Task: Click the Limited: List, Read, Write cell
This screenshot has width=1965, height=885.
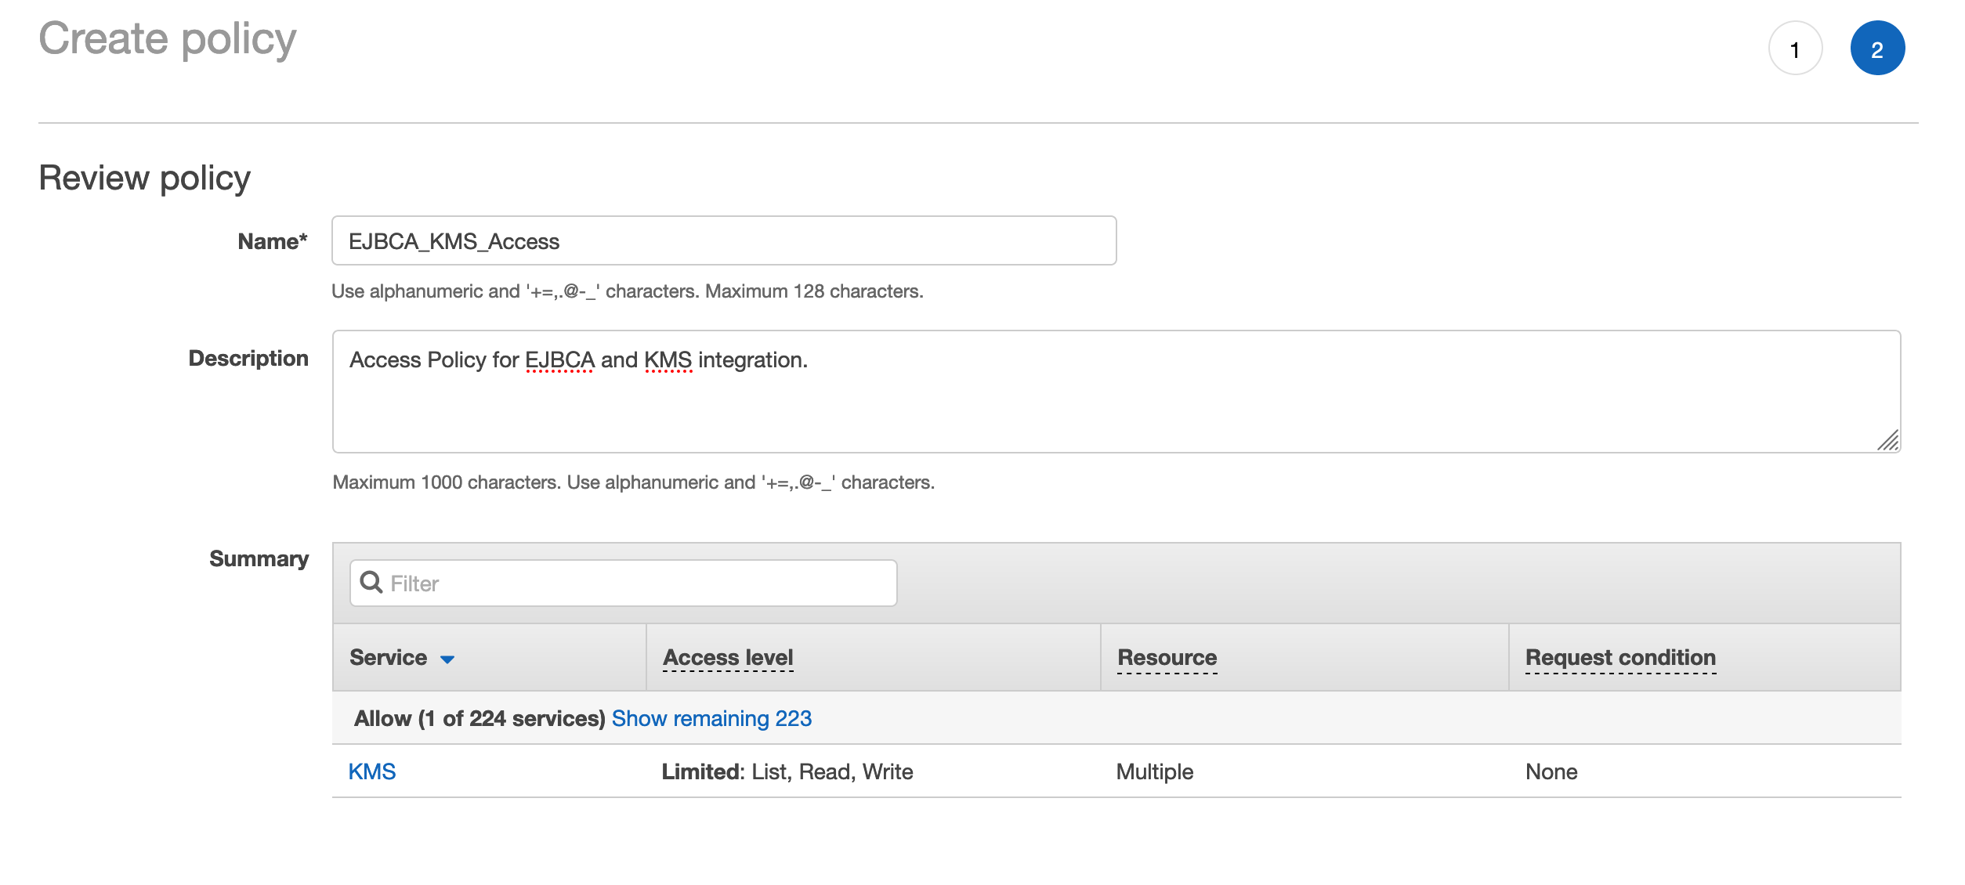Action: 787,771
